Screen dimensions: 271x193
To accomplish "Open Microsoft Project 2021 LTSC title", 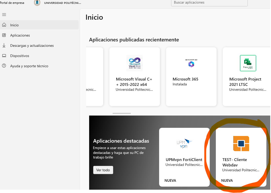I will coord(245,82).
